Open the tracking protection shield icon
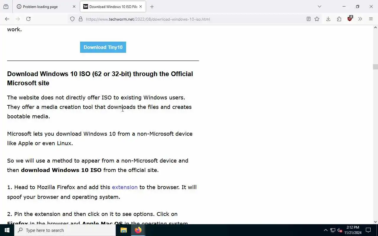Image resolution: width=378 pixels, height=236 pixels. click(72, 19)
